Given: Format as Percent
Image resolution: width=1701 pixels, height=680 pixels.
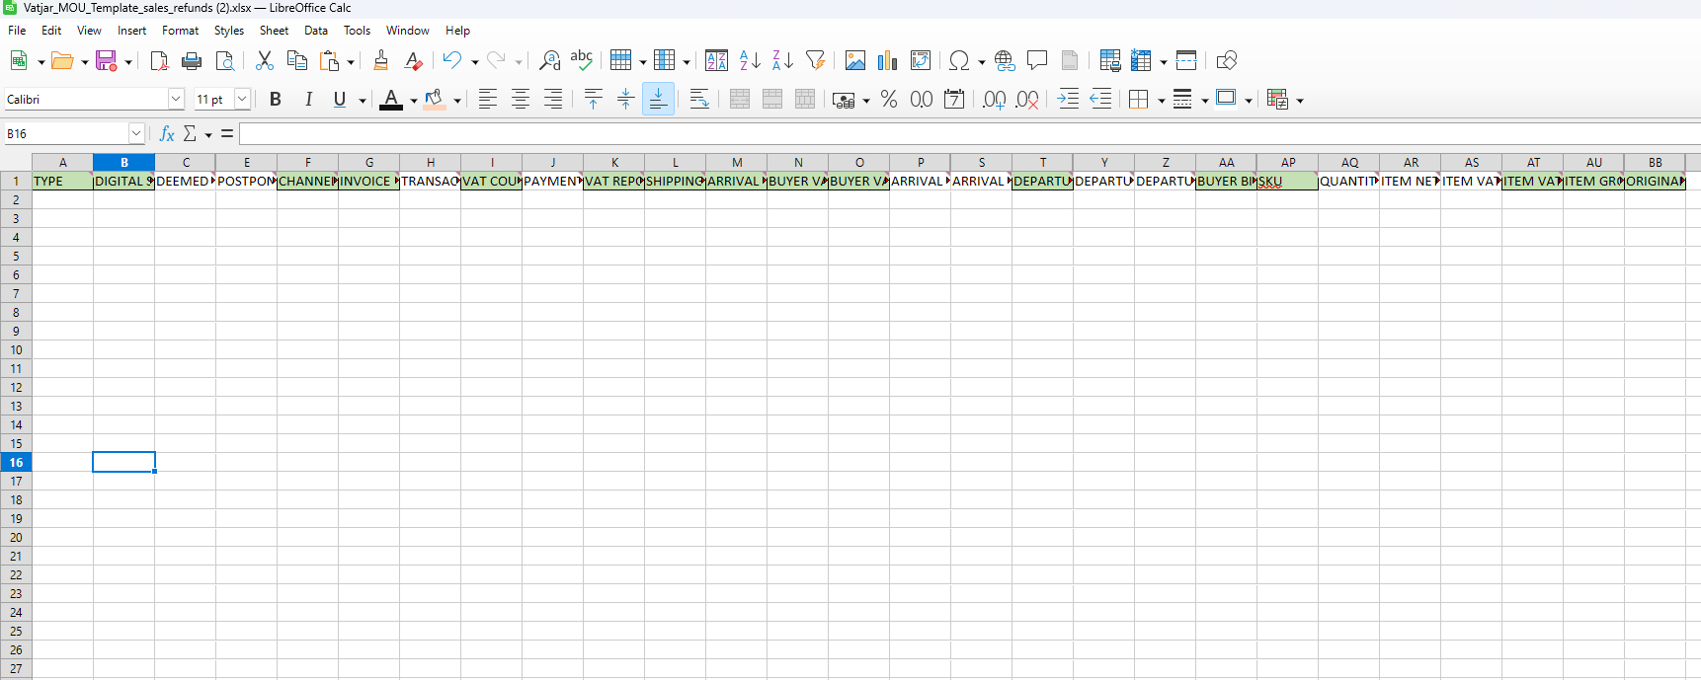Looking at the screenshot, I should [889, 99].
